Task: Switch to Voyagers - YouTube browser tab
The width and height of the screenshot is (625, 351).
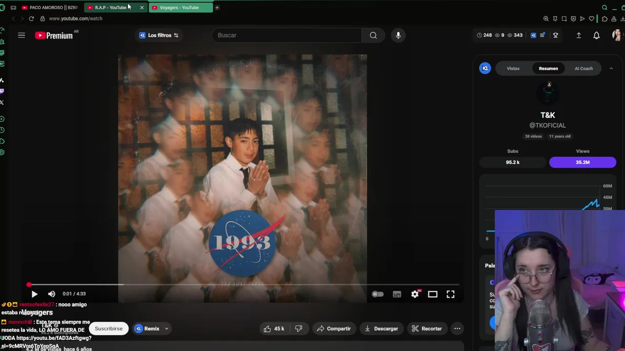Action: (180, 7)
